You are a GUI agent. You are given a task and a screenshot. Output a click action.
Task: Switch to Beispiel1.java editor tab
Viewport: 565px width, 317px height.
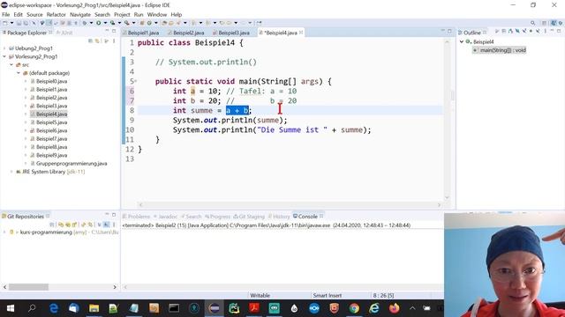(143, 33)
